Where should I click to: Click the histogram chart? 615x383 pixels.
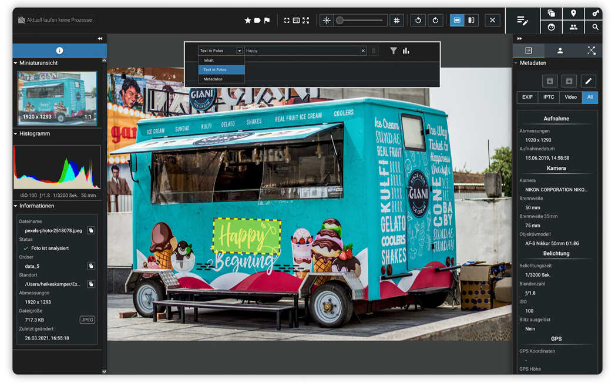57,167
